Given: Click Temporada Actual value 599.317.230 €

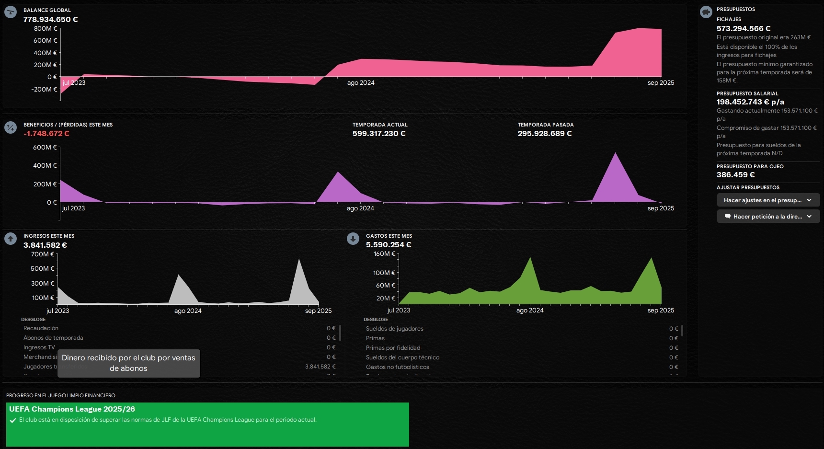Looking at the screenshot, I should pyautogui.click(x=379, y=134).
